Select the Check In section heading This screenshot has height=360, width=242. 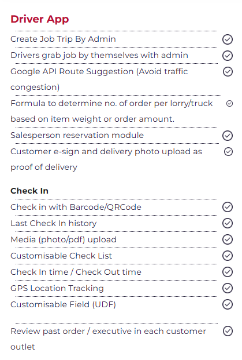coord(29,191)
